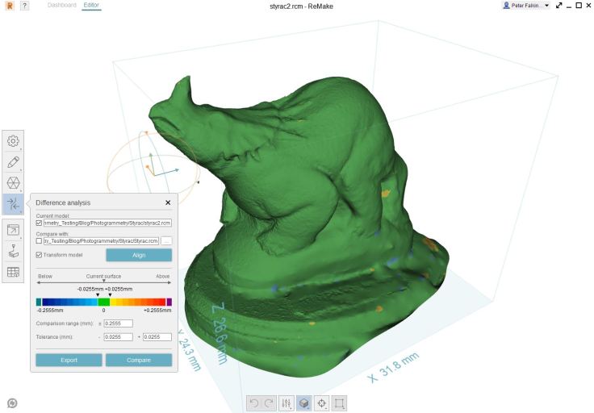Uncheck the Transform model checkbox

pos(40,255)
